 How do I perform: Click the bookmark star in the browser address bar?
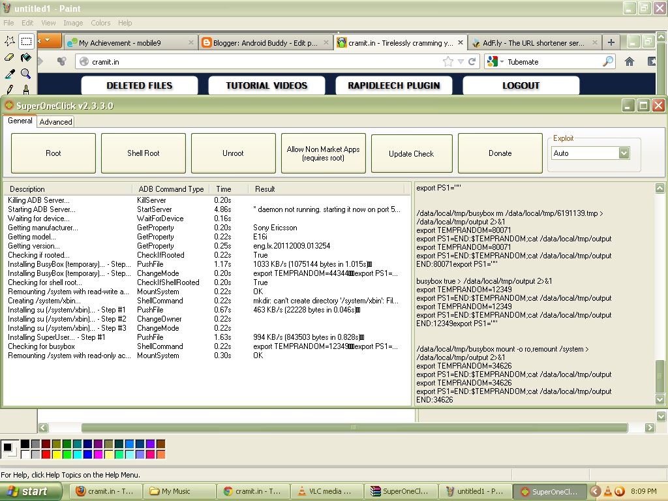click(x=448, y=62)
